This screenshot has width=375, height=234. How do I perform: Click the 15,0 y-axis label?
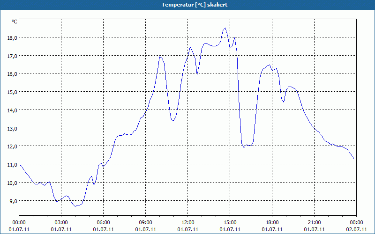pyautogui.click(x=13, y=92)
